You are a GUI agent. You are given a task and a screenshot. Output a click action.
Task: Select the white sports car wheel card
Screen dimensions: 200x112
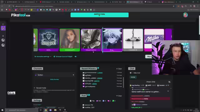point(133,40)
